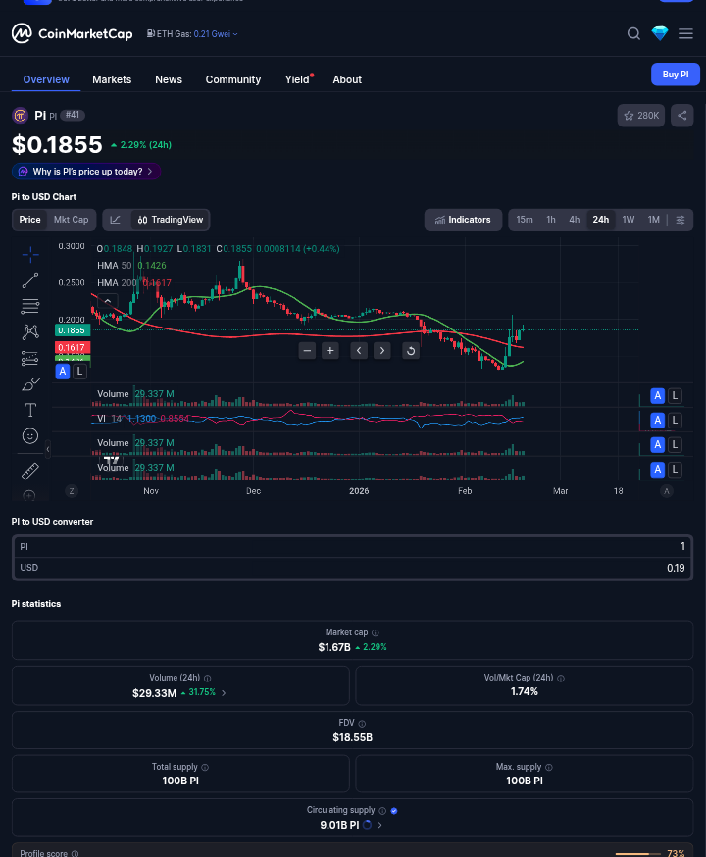Select the Fibonacci retracement tool

click(x=30, y=306)
